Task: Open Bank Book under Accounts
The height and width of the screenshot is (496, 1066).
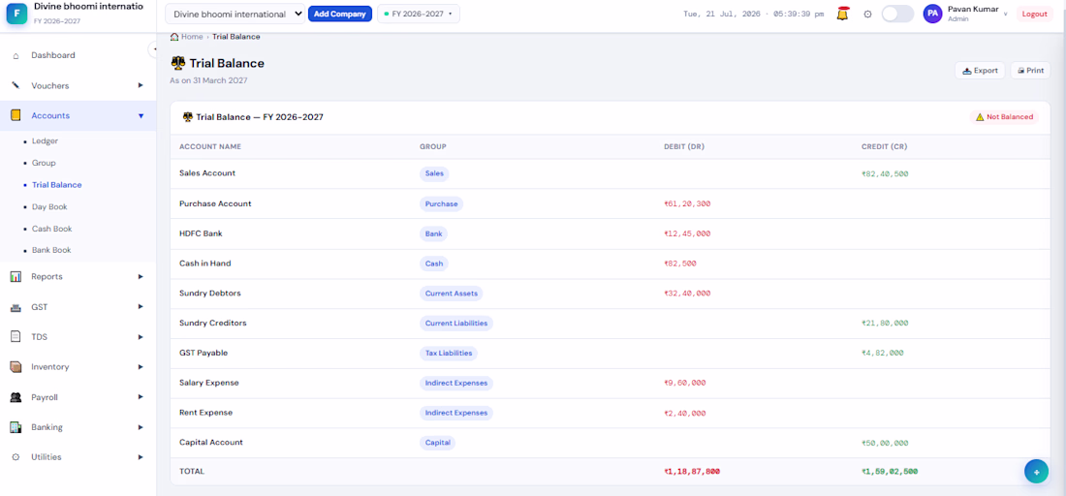Action: point(51,250)
